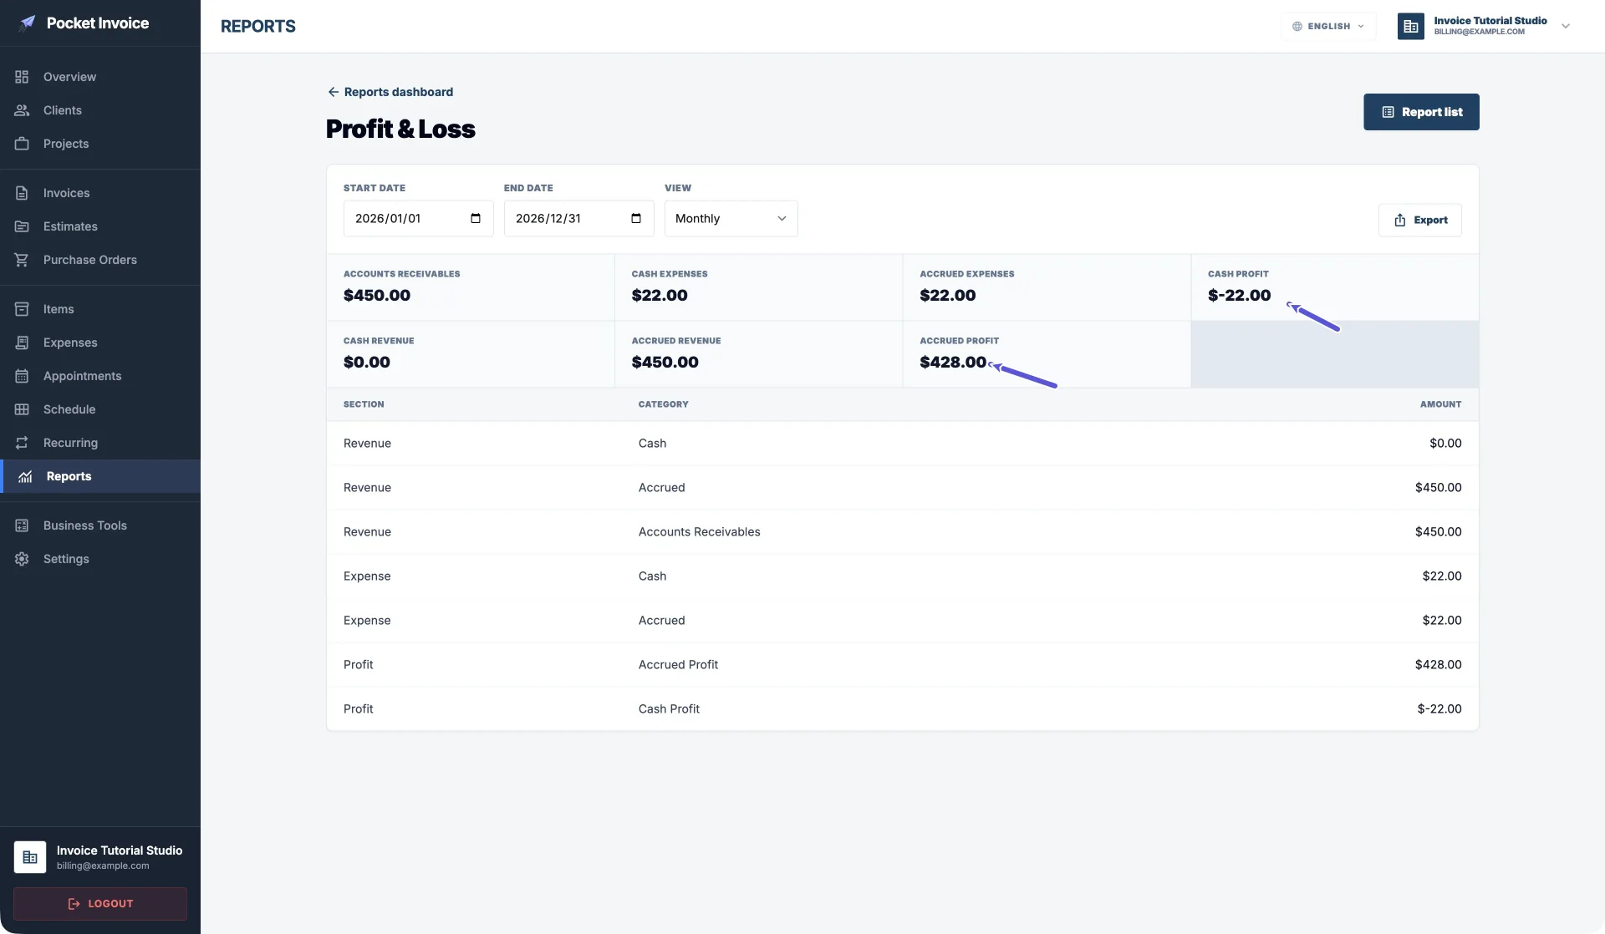Click the Amount column header

click(x=1440, y=404)
